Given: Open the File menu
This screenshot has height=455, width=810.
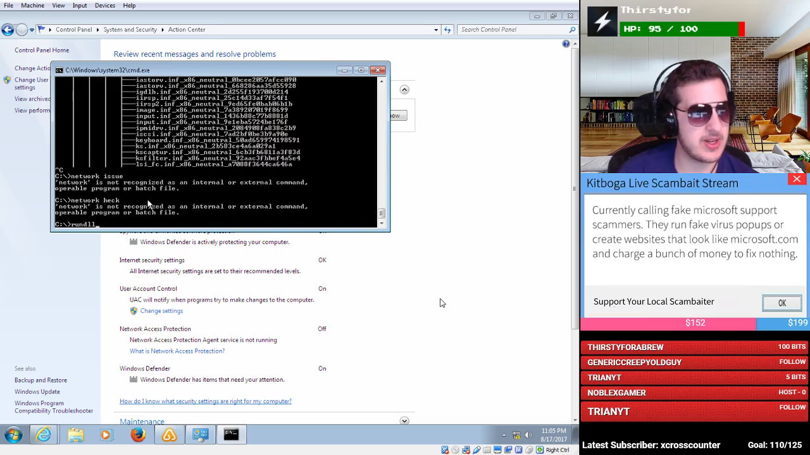Looking at the screenshot, I should tap(8, 6).
